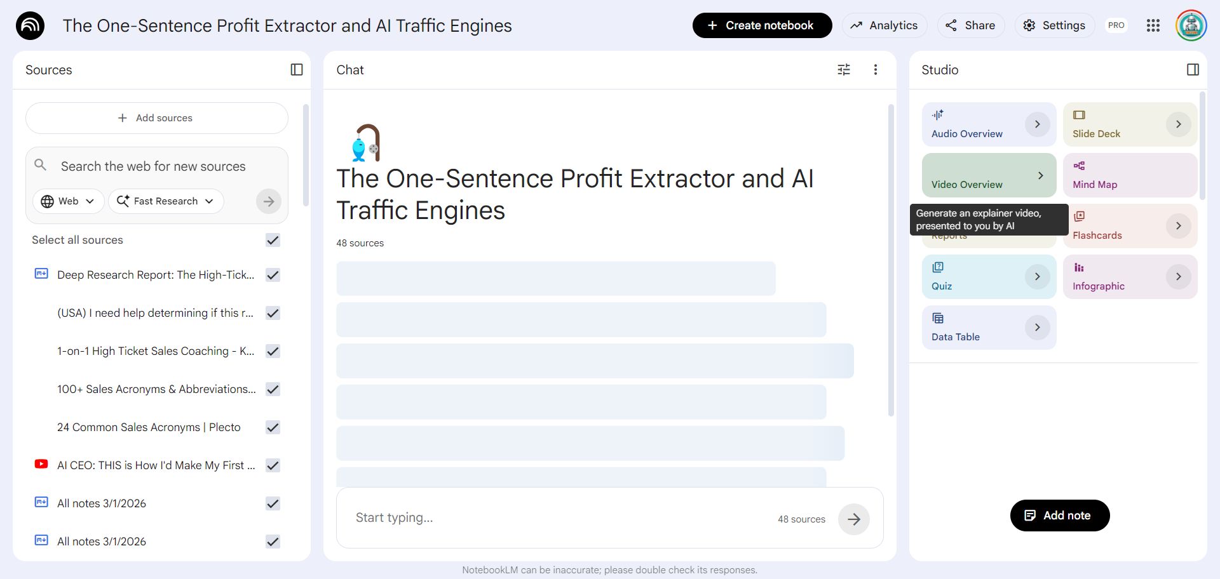This screenshot has height=579, width=1220.
Task: Open the Fast Research mode dropdown
Action: (166, 201)
